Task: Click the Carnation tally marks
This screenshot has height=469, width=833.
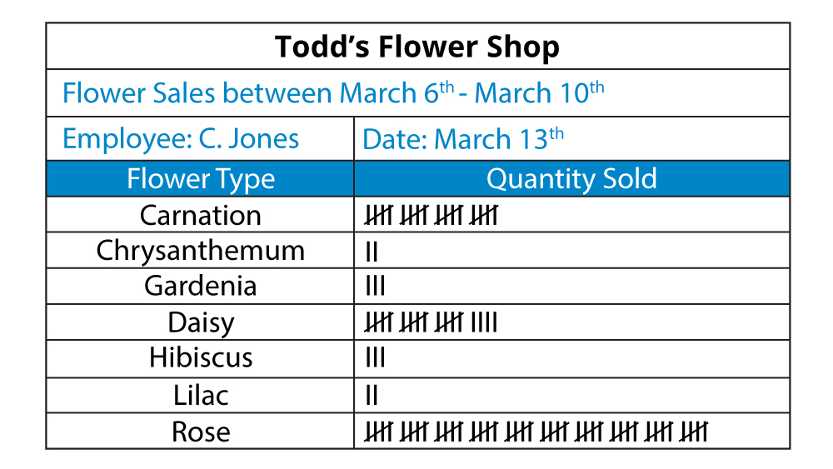Action: click(x=431, y=216)
